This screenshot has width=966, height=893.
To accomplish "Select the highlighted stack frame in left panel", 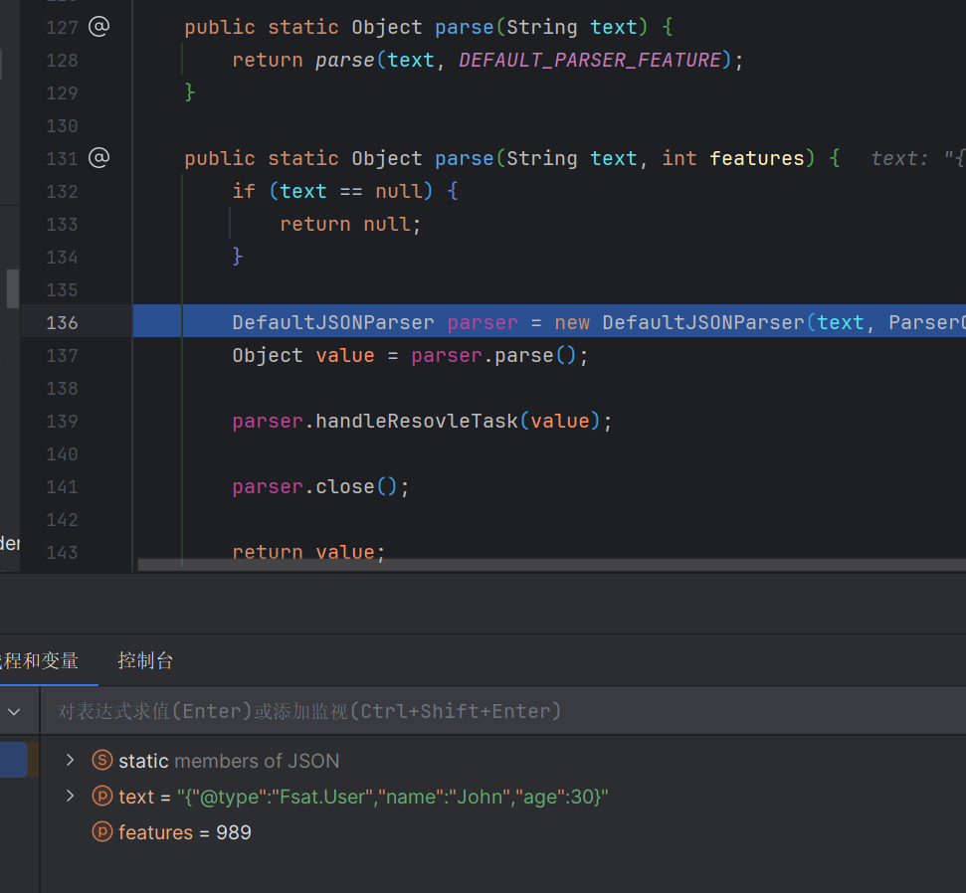I will pos(14,760).
